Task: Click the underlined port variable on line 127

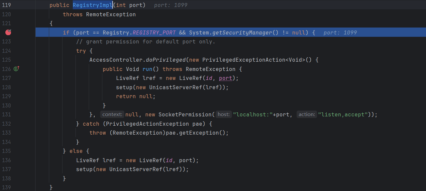Action: (225, 78)
